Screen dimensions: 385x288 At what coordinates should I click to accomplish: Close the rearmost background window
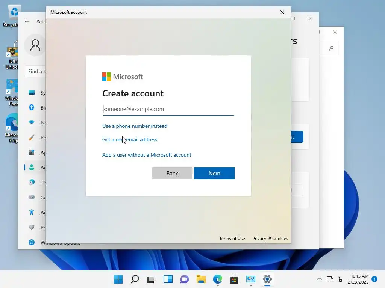[x=335, y=32]
